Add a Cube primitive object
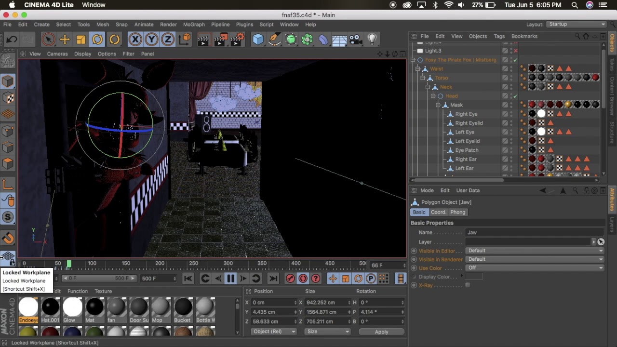Image resolution: width=617 pixels, height=347 pixels. coord(258,40)
